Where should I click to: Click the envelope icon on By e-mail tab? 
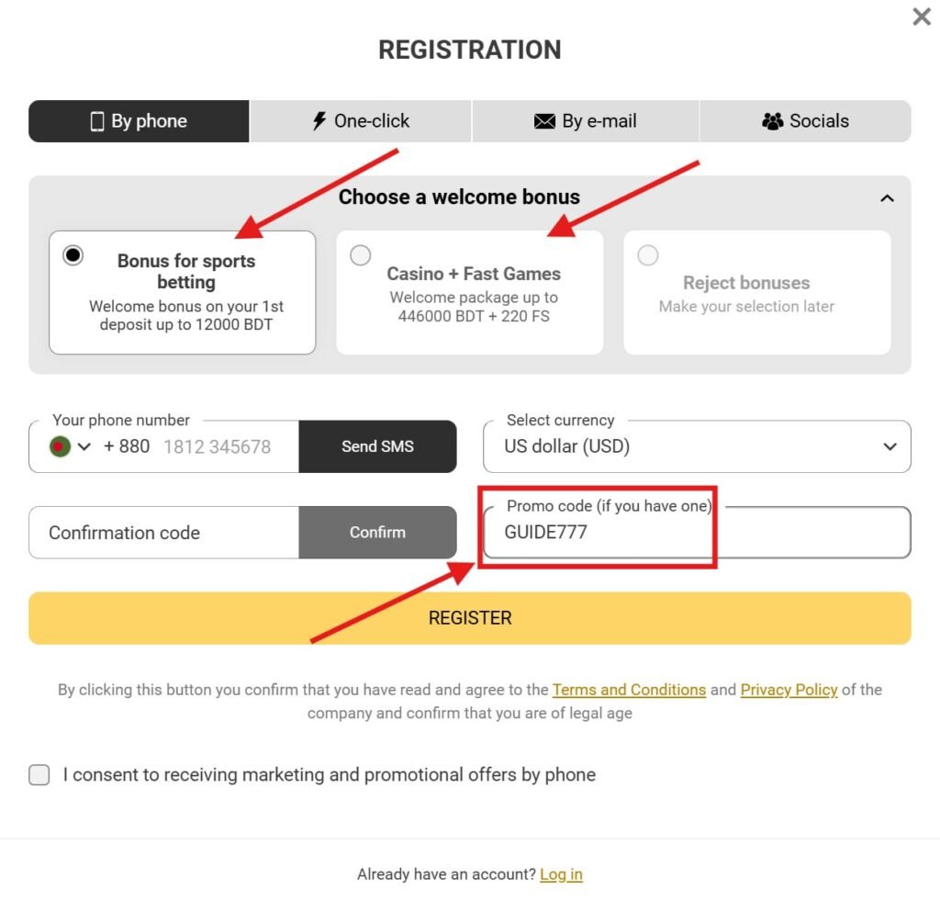[x=544, y=120]
